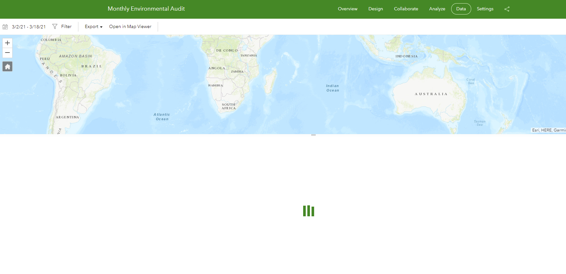This screenshot has height=274, width=566.
Task: Click the Indian Ocean map label
Action: point(333,88)
